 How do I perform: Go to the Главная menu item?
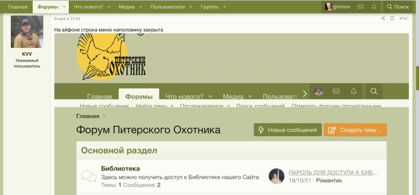18,7
